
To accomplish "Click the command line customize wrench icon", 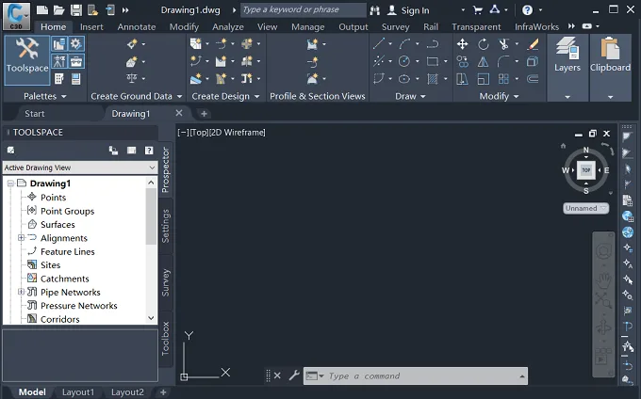I will click(x=294, y=375).
